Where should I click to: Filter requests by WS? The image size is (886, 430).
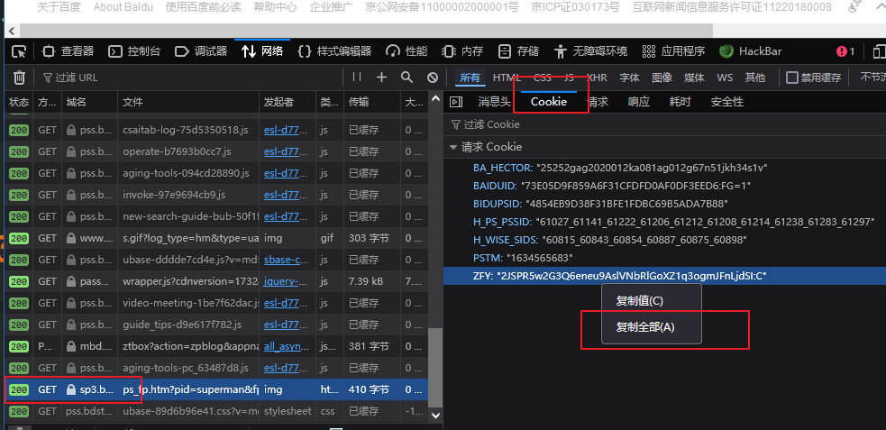click(725, 78)
